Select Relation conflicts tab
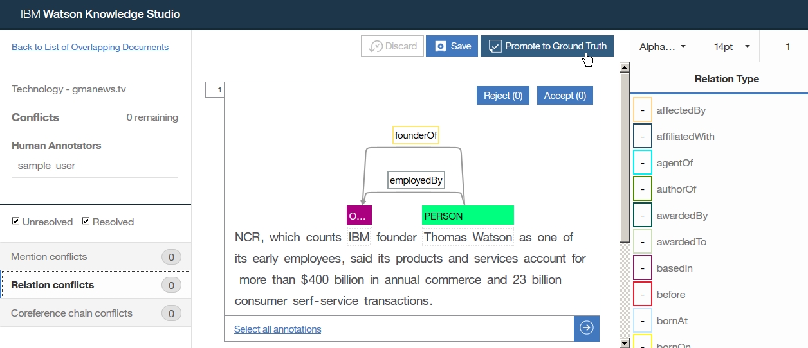The image size is (808, 348). coord(95,285)
